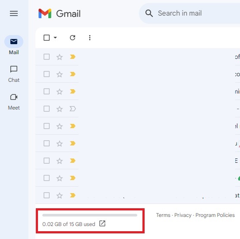The width and height of the screenshot is (240, 239).
Task: Toggle the last email's yellow importance marker
Action: coord(73,195)
